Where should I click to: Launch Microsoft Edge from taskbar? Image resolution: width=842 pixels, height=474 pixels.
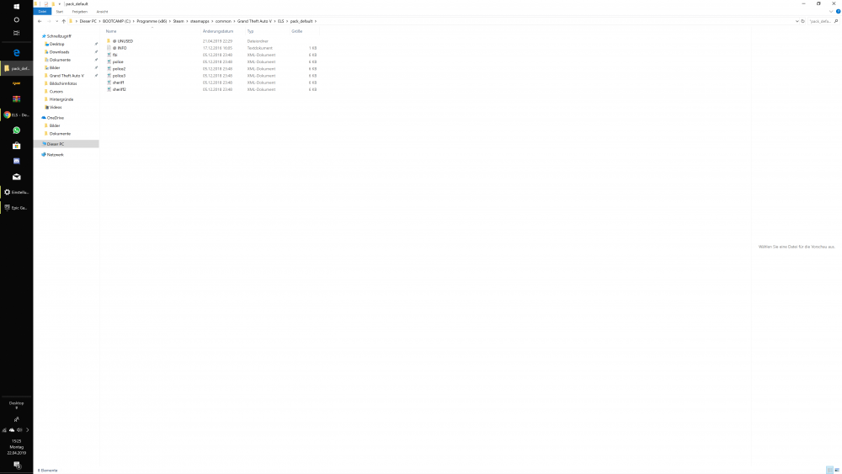pos(16,52)
